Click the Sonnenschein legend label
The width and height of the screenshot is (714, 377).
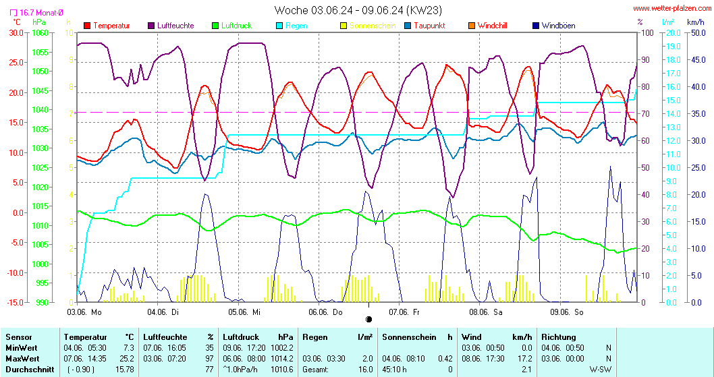(373, 26)
